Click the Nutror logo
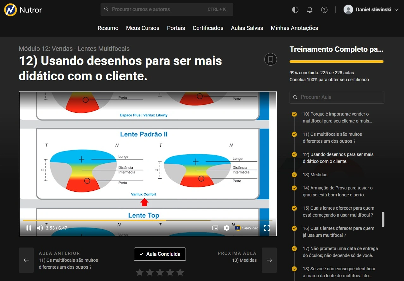Screen dimensions: 404x281 click(23, 10)
